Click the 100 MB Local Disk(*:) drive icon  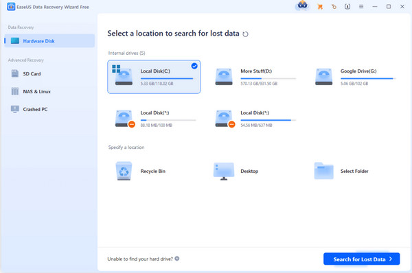point(124,119)
